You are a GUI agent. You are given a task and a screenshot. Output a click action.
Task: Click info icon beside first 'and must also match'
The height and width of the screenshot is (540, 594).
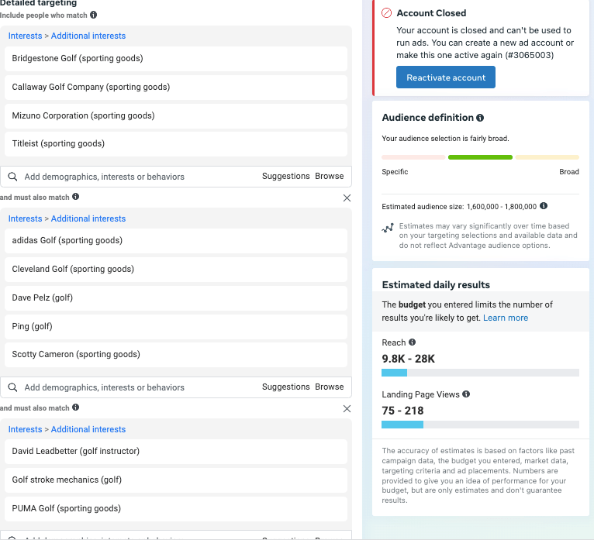point(75,197)
